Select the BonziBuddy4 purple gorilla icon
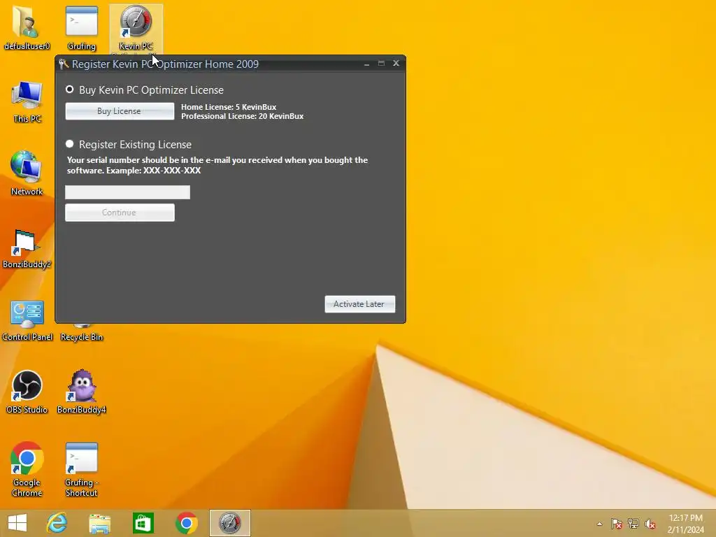Screen dimensions: 716x537 [x=82, y=392]
